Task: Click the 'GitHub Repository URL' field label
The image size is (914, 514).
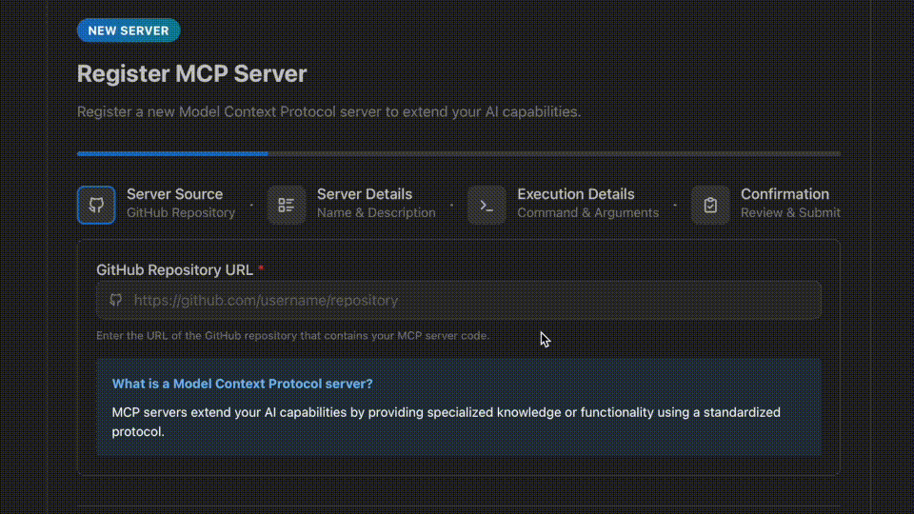Action: (x=174, y=269)
